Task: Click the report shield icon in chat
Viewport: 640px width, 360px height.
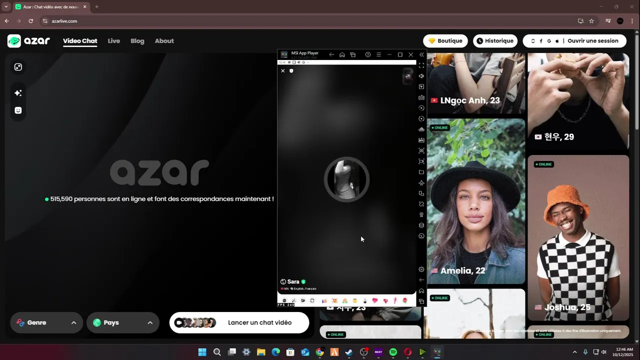Action: tap(291, 71)
